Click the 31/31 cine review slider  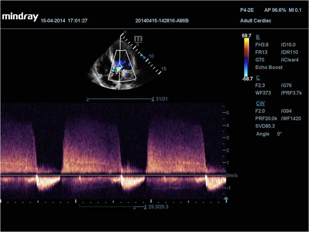click(x=121, y=99)
